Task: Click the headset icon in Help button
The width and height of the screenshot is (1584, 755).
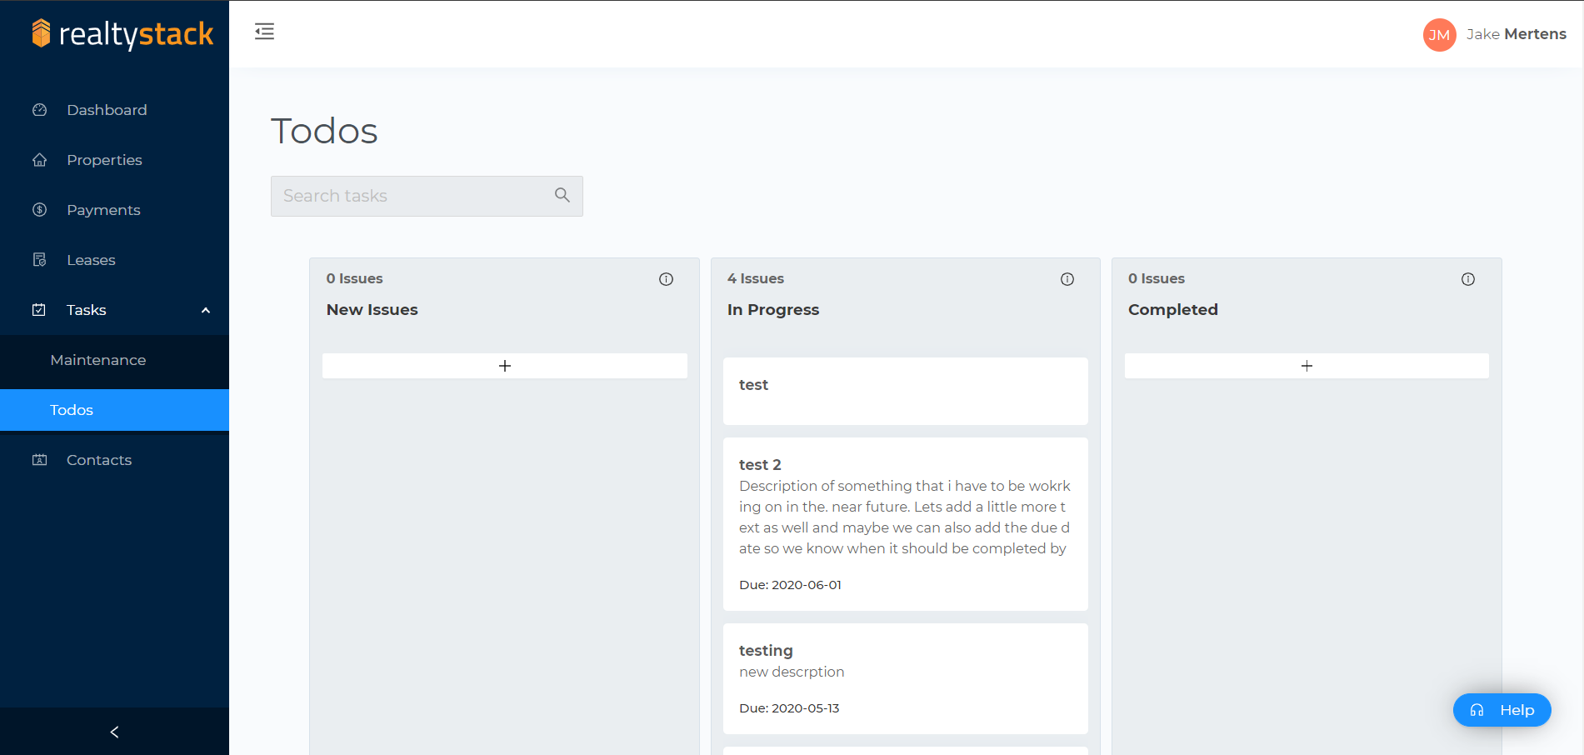Action: [1477, 710]
